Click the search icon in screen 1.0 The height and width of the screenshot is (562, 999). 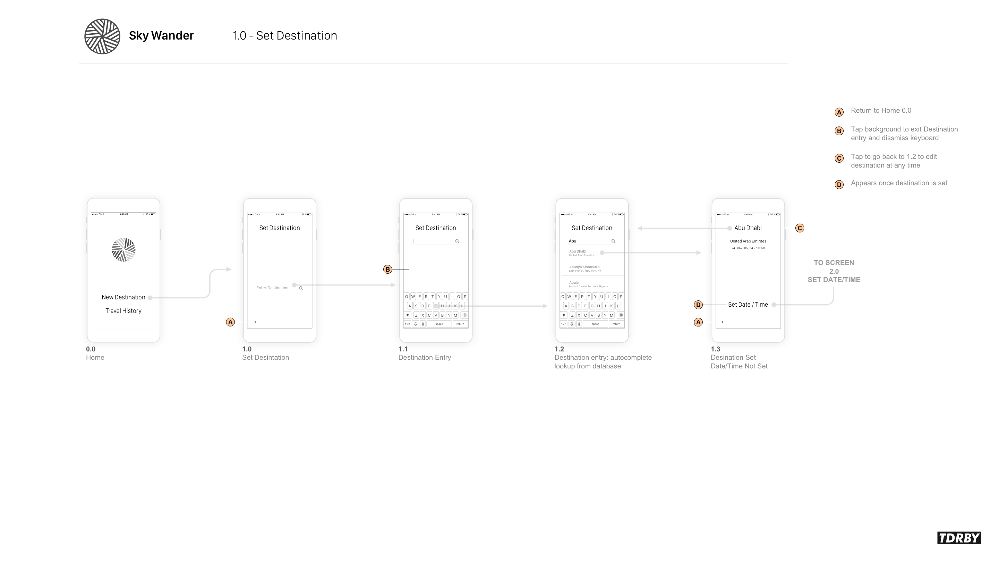click(x=301, y=288)
